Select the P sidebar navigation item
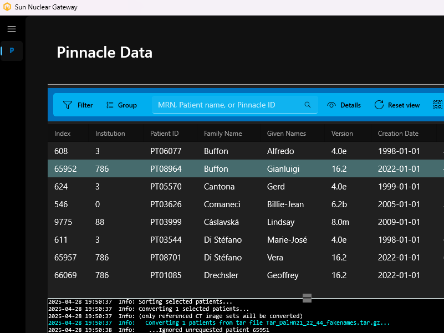Screen dimensions: 444x333 12,50
